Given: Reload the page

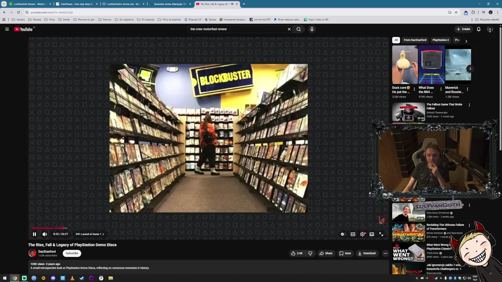Looking at the screenshot, I should (x=18, y=12).
